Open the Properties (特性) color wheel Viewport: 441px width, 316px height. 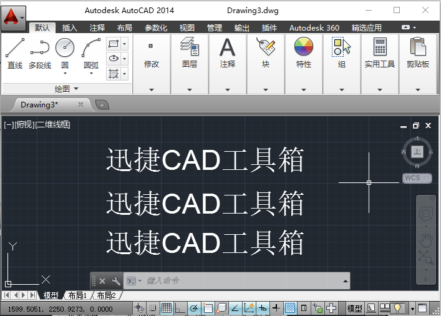point(304,46)
